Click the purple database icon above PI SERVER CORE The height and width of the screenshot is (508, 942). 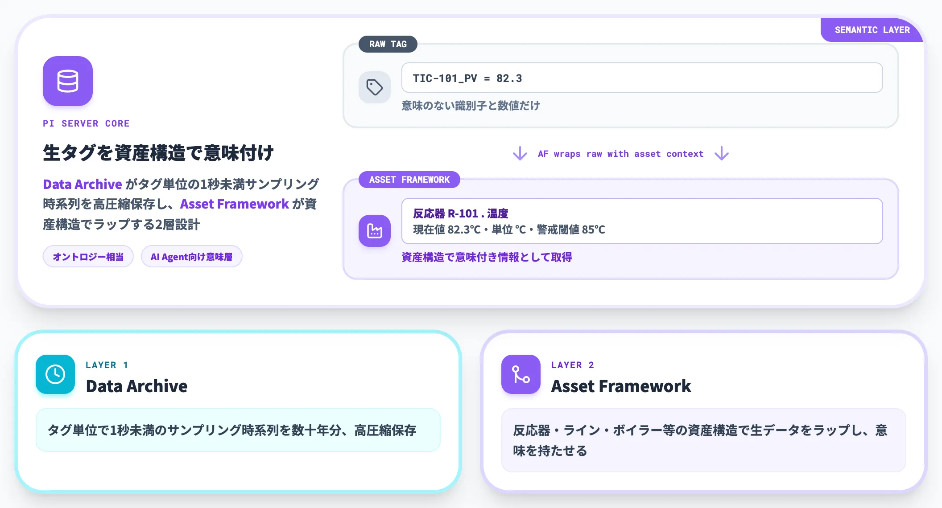coord(68,81)
